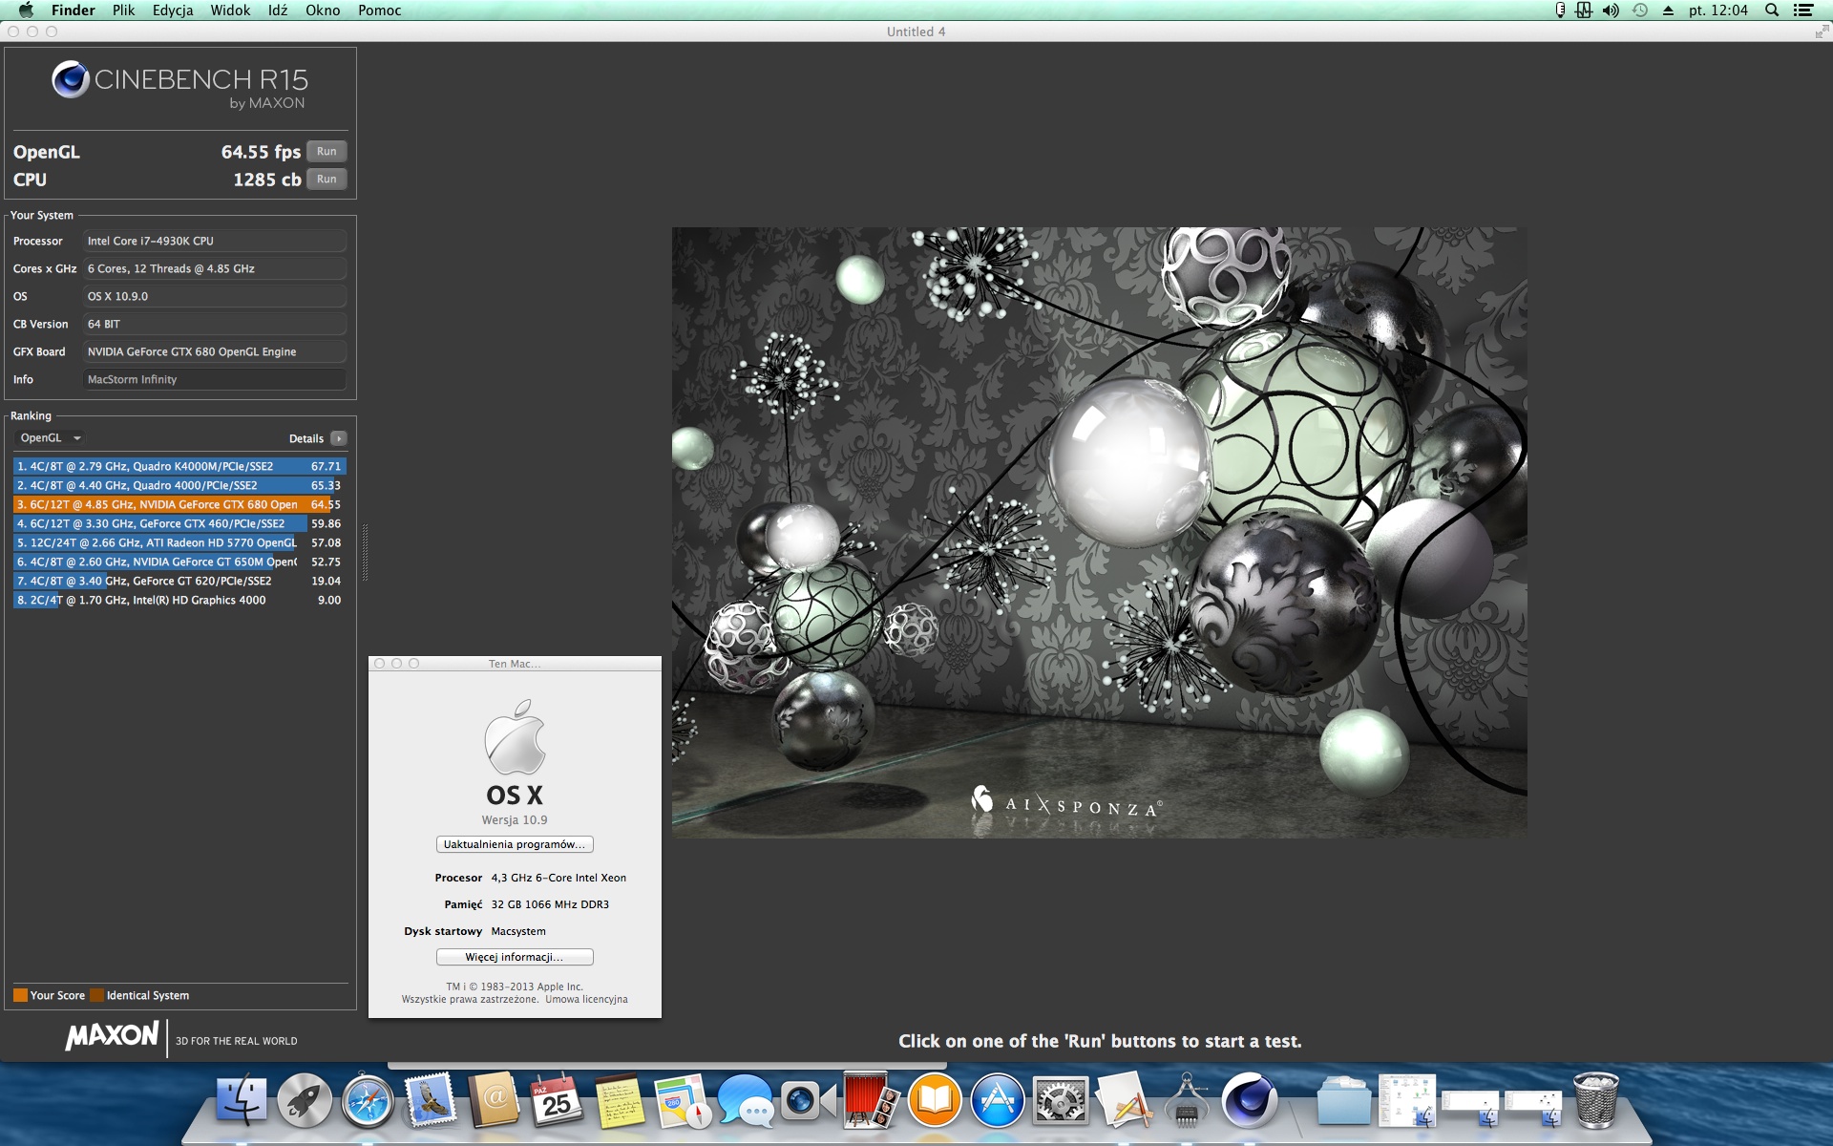Click Więcej informacji button in Ten Mac
Viewport: 1833px width, 1146px height.
click(x=515, y=957)
